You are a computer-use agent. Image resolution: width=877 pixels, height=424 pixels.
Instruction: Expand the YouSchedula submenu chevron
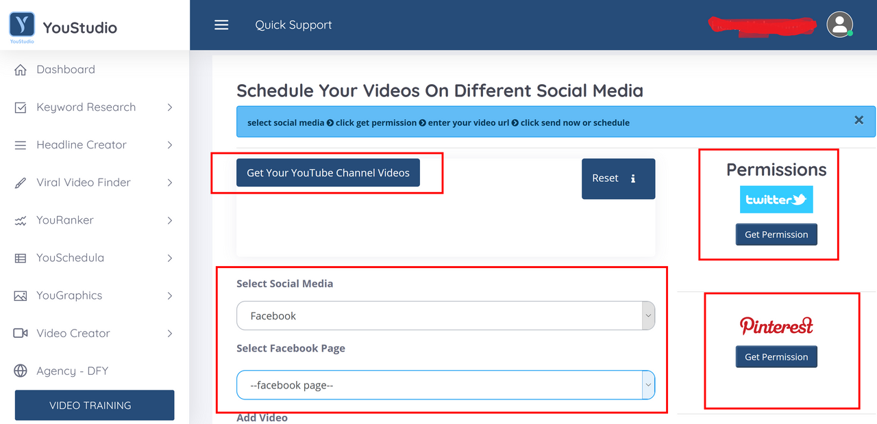(x=170, y=258)
